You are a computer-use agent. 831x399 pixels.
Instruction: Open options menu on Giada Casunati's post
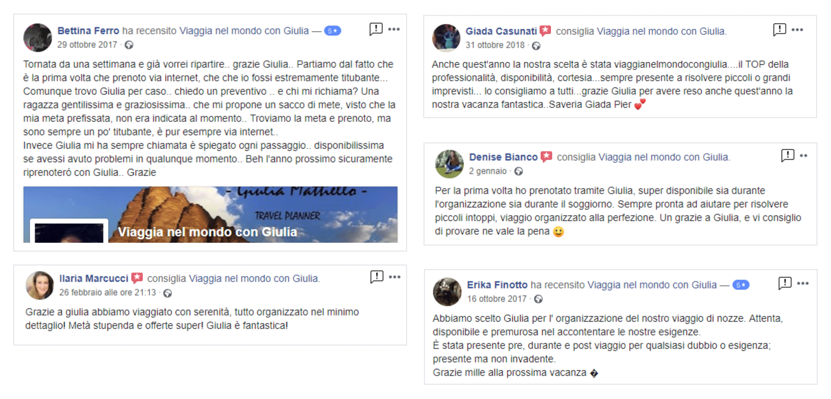pos(797,30)
